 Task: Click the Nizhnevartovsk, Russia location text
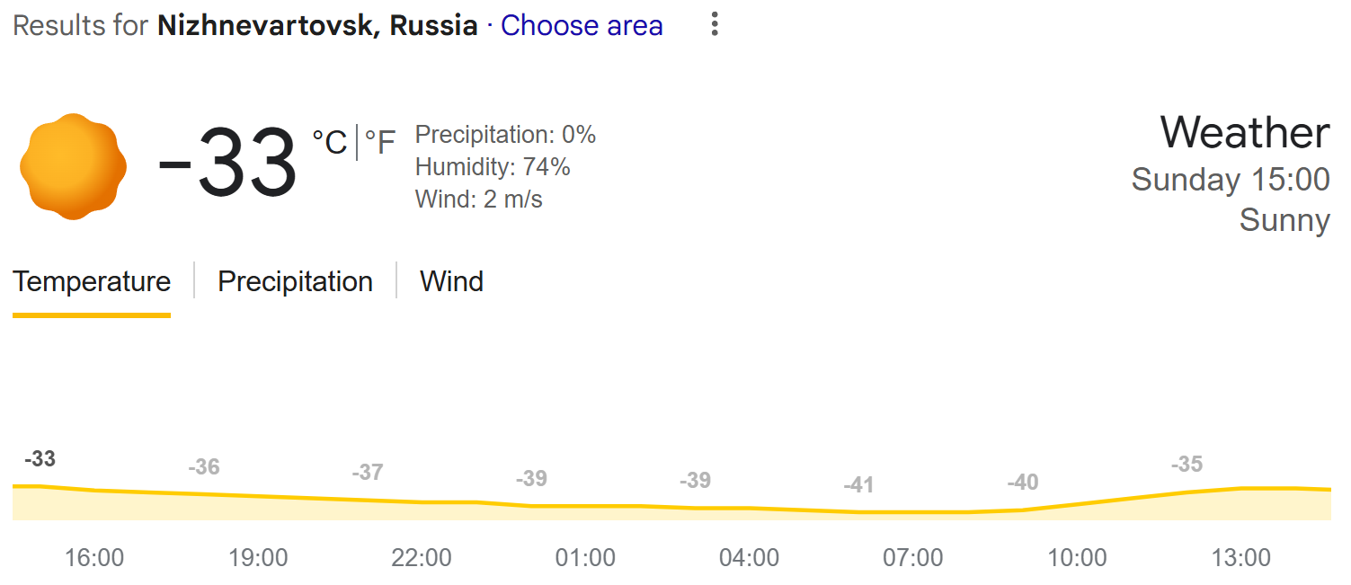point(317,25)
